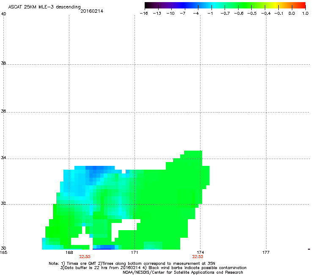The image size is (313, 275).
Task: Click the colorbar label -0.1
Action: (x=279, y=14)
